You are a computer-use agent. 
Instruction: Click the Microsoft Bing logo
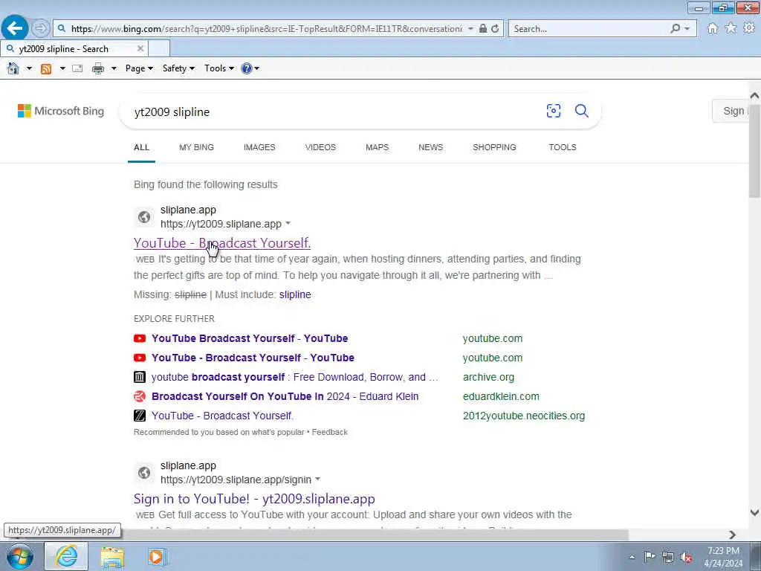[x=61, y=111]
